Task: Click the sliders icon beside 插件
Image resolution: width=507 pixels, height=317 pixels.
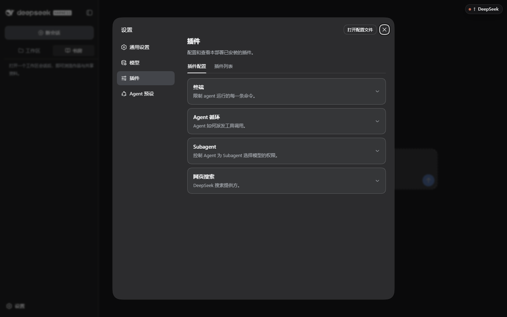Action: (124, 78)
